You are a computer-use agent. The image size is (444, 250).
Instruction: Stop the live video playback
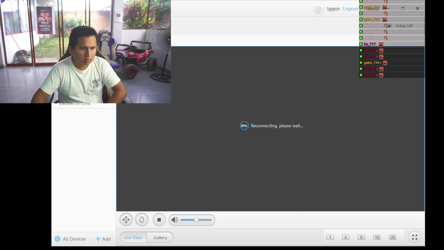159,220
